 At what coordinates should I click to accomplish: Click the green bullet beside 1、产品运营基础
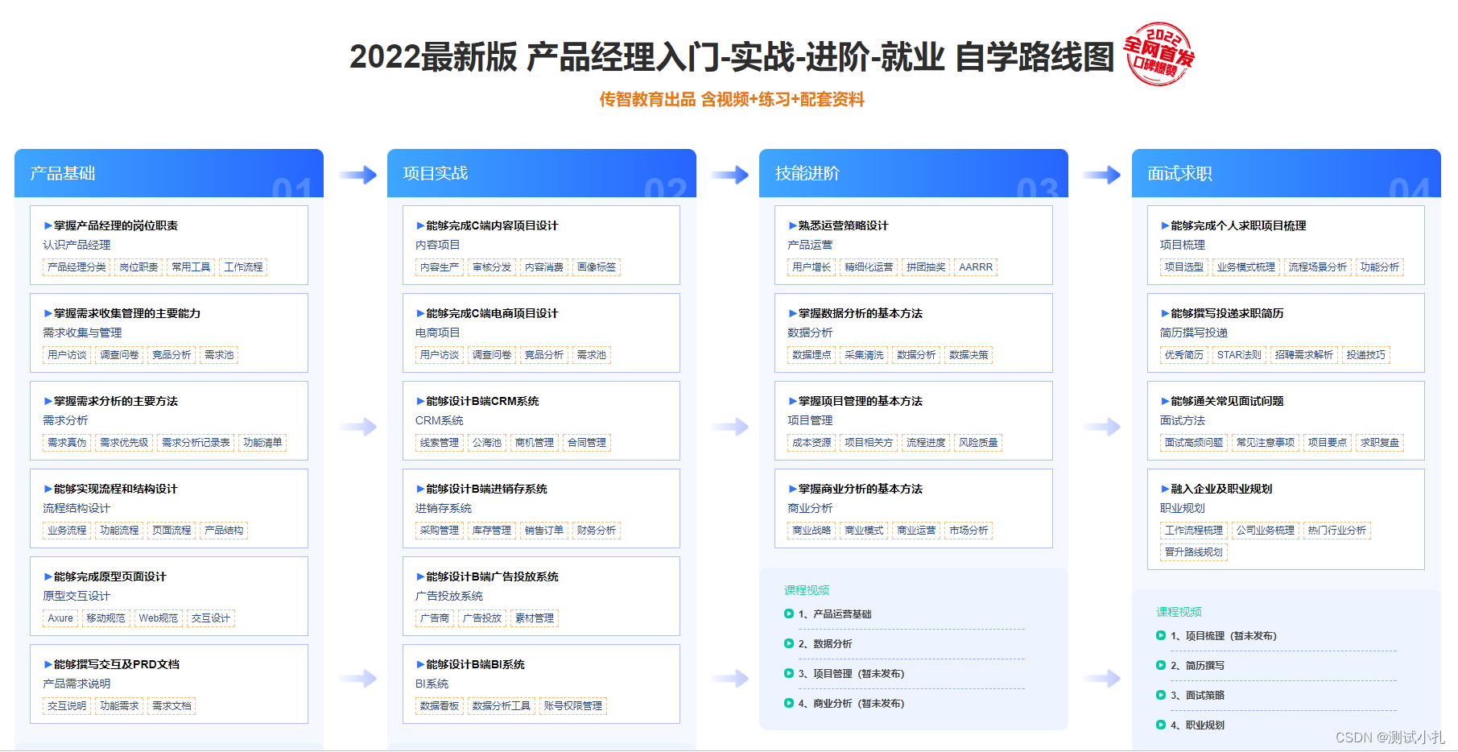(789, 614)
